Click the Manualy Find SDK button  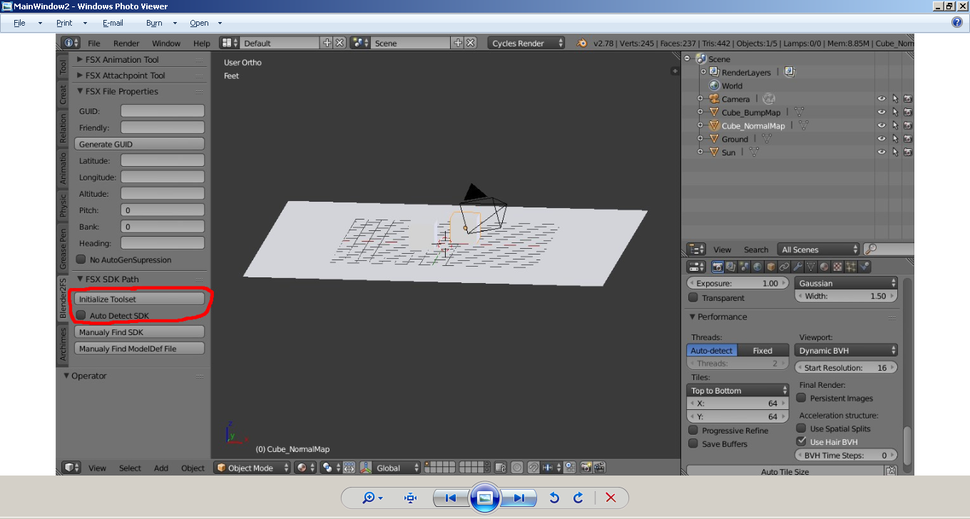[139, 332]
